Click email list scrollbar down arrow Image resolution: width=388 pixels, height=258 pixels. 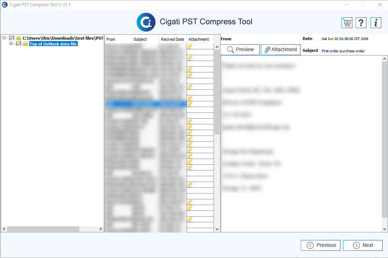click(x=217, y=229)
